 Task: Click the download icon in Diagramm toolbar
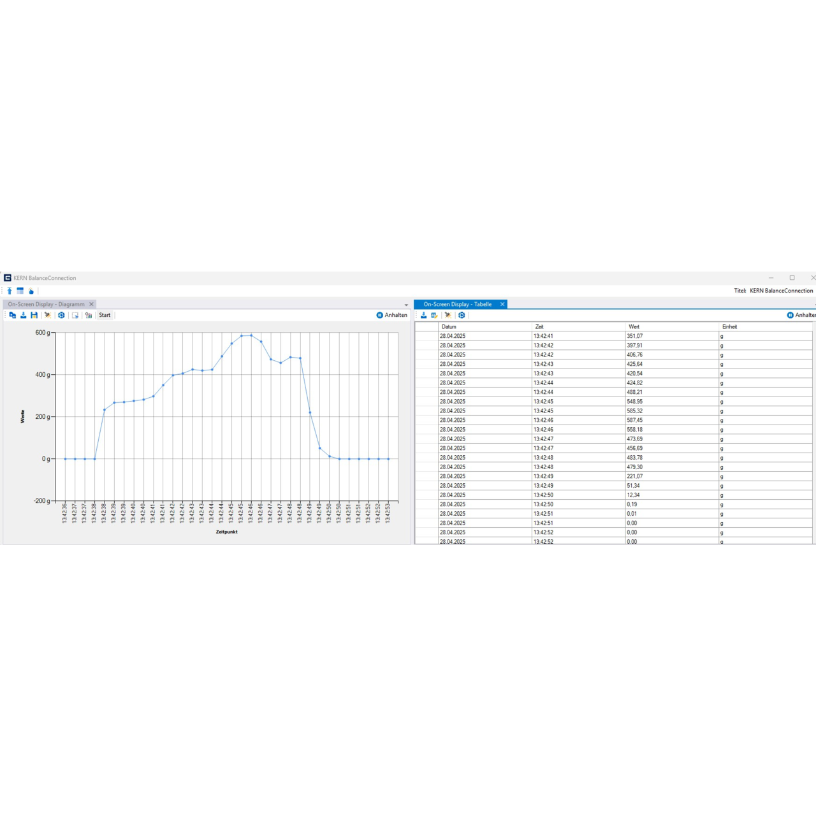tap(24, 315)
